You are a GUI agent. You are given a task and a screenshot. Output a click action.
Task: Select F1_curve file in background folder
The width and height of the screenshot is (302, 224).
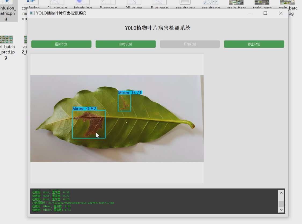pyautogui.click(x=57, y=4)
